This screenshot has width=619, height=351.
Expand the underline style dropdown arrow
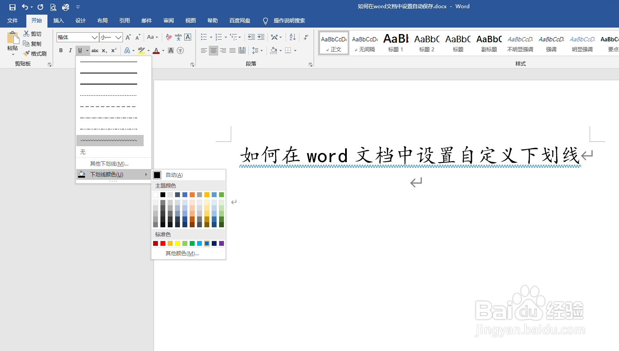(x=87, y=50)
